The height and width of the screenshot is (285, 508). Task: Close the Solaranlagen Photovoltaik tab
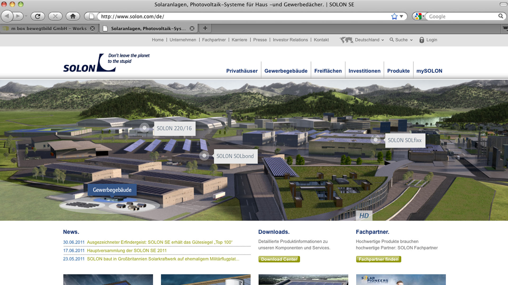pyautogui.click(x=192, y=28)
